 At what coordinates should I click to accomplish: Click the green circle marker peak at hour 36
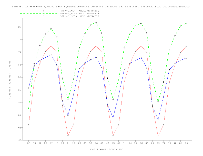tap(96, 22)
